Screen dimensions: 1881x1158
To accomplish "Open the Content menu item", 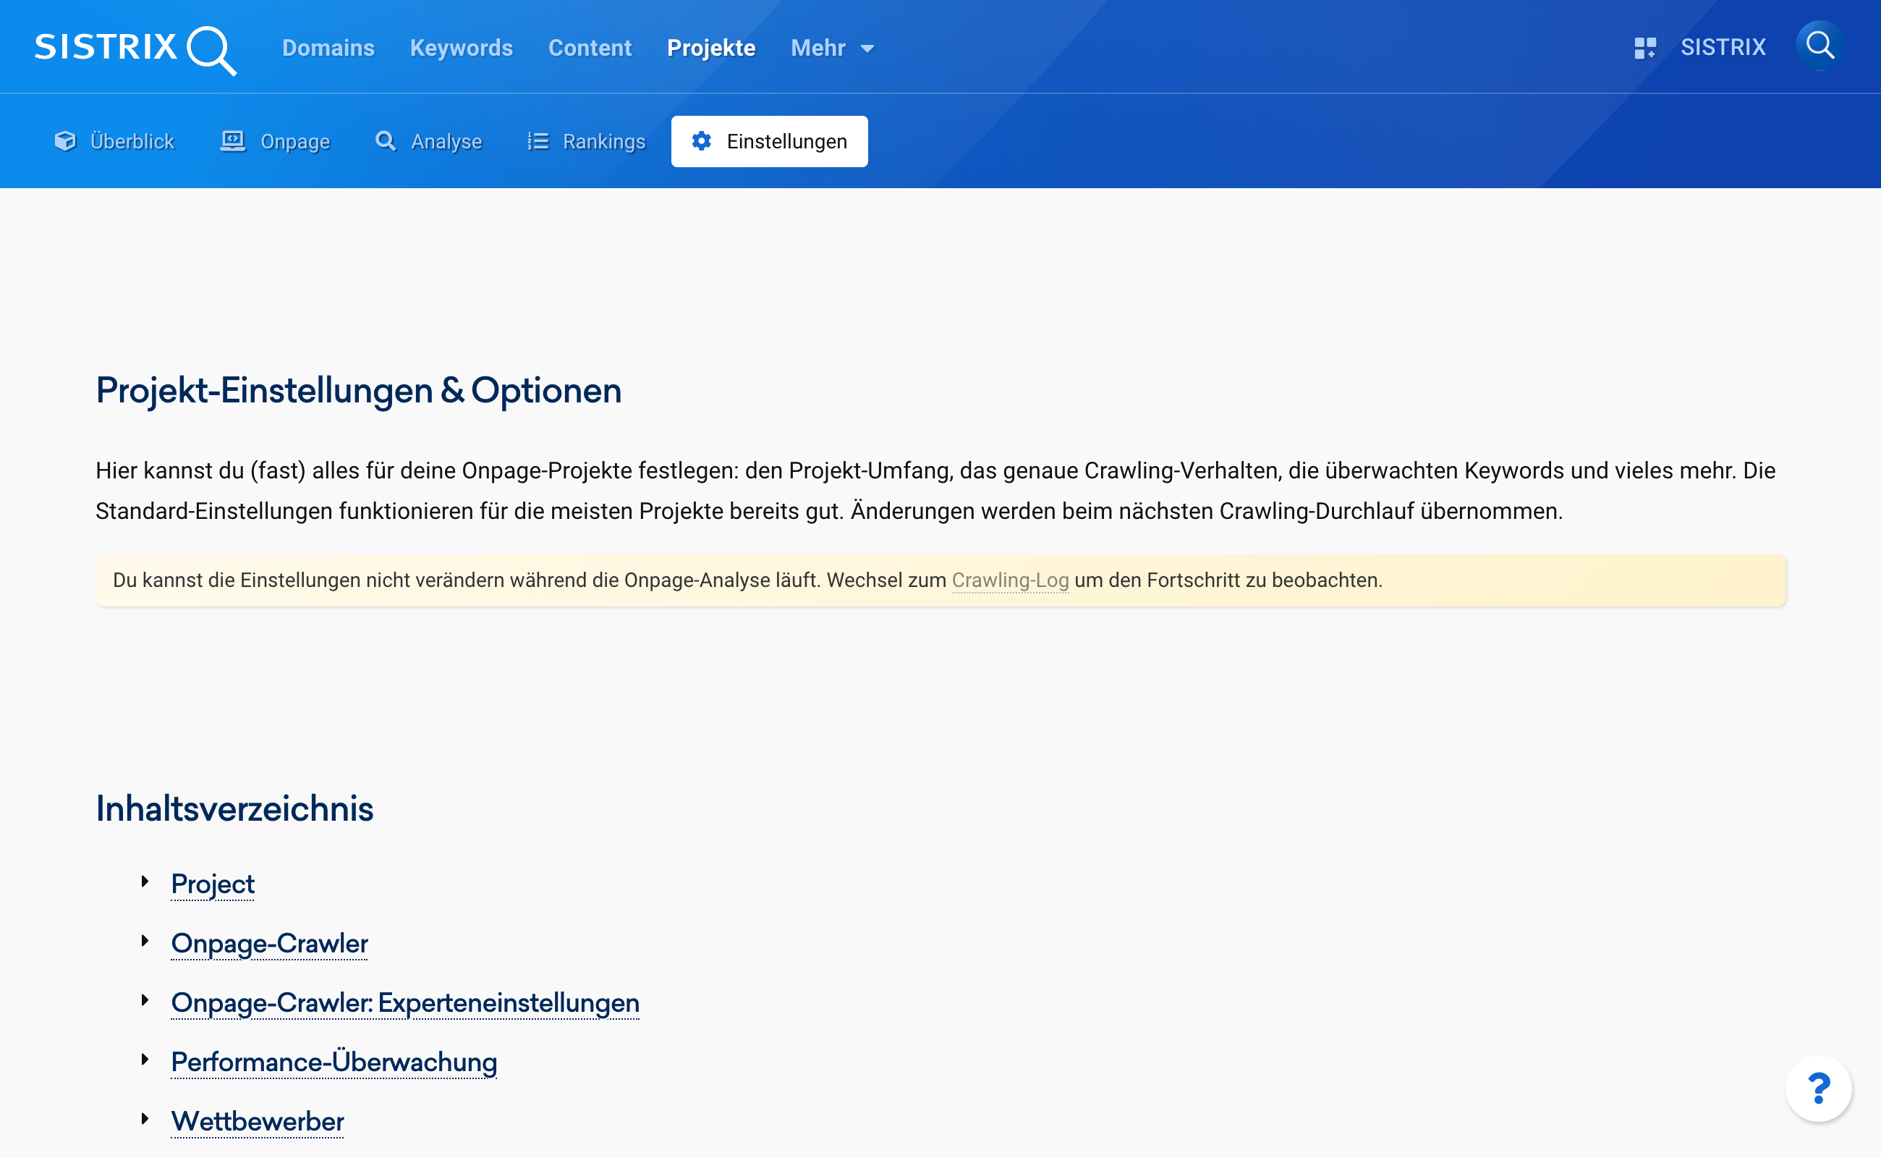I will coord(590,48).
